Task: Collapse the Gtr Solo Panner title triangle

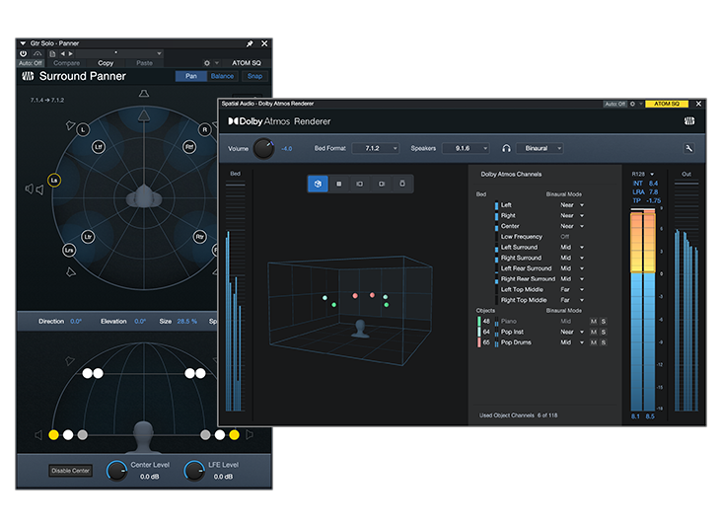Action: pos(23,43)
